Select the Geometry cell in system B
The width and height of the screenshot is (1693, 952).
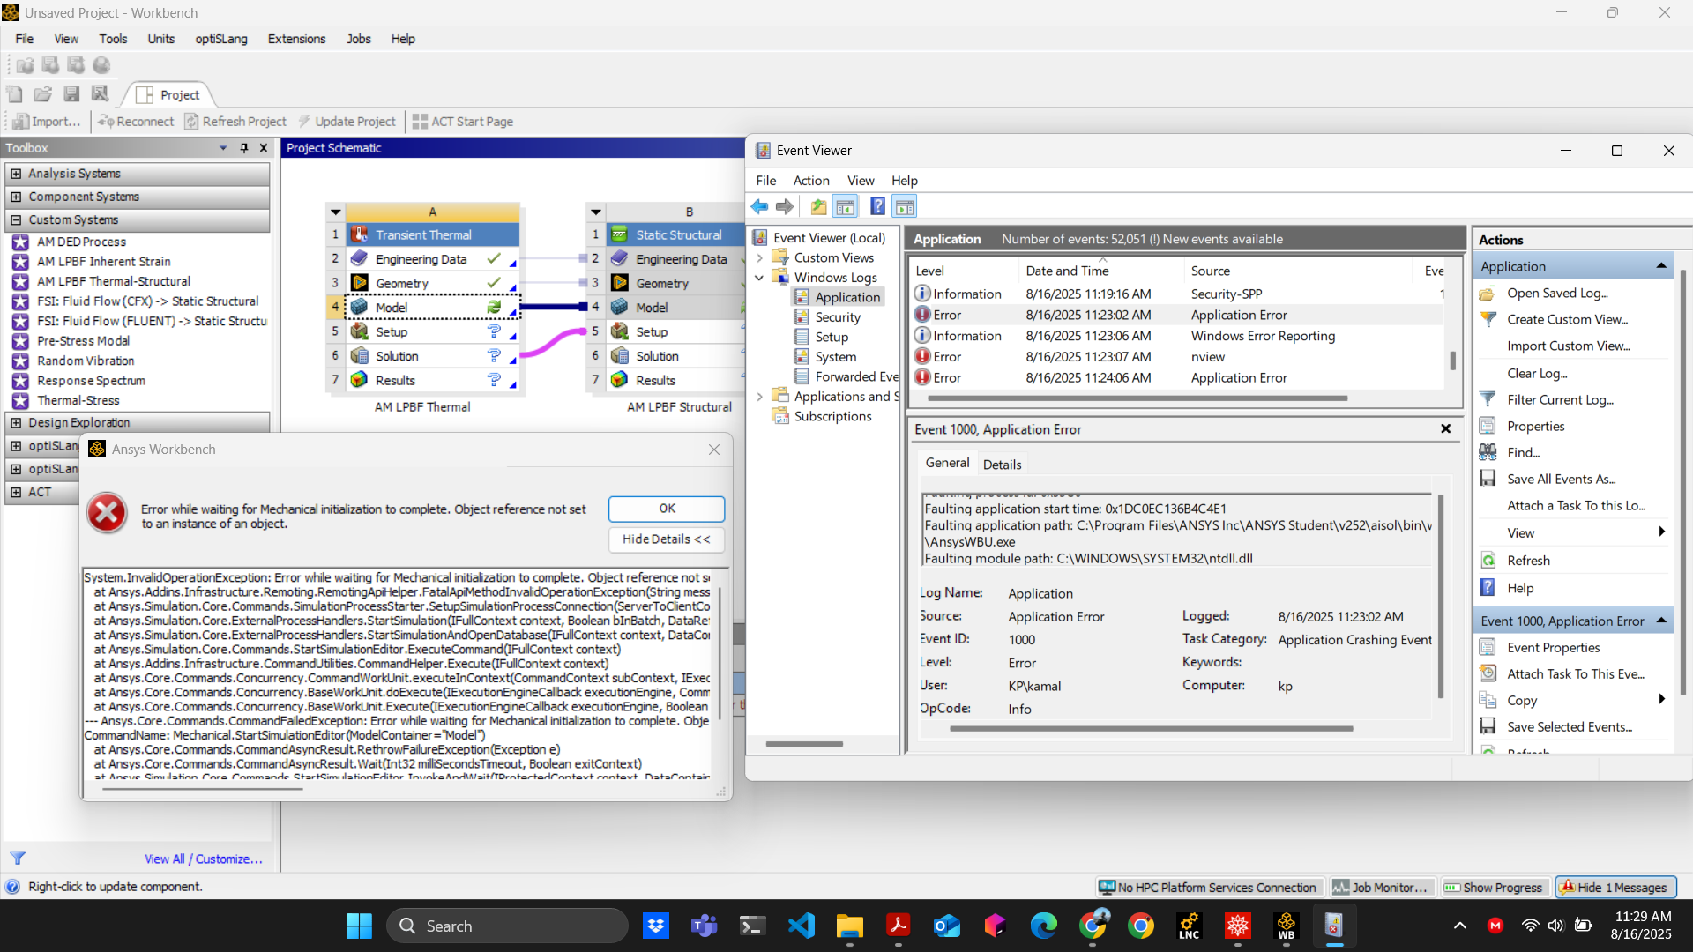coord(676,284)
